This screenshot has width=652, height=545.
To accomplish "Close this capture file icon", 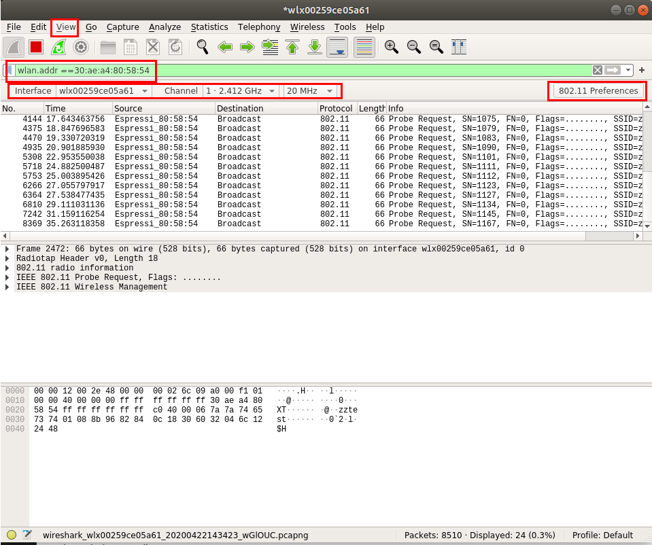I will point(153,47).
